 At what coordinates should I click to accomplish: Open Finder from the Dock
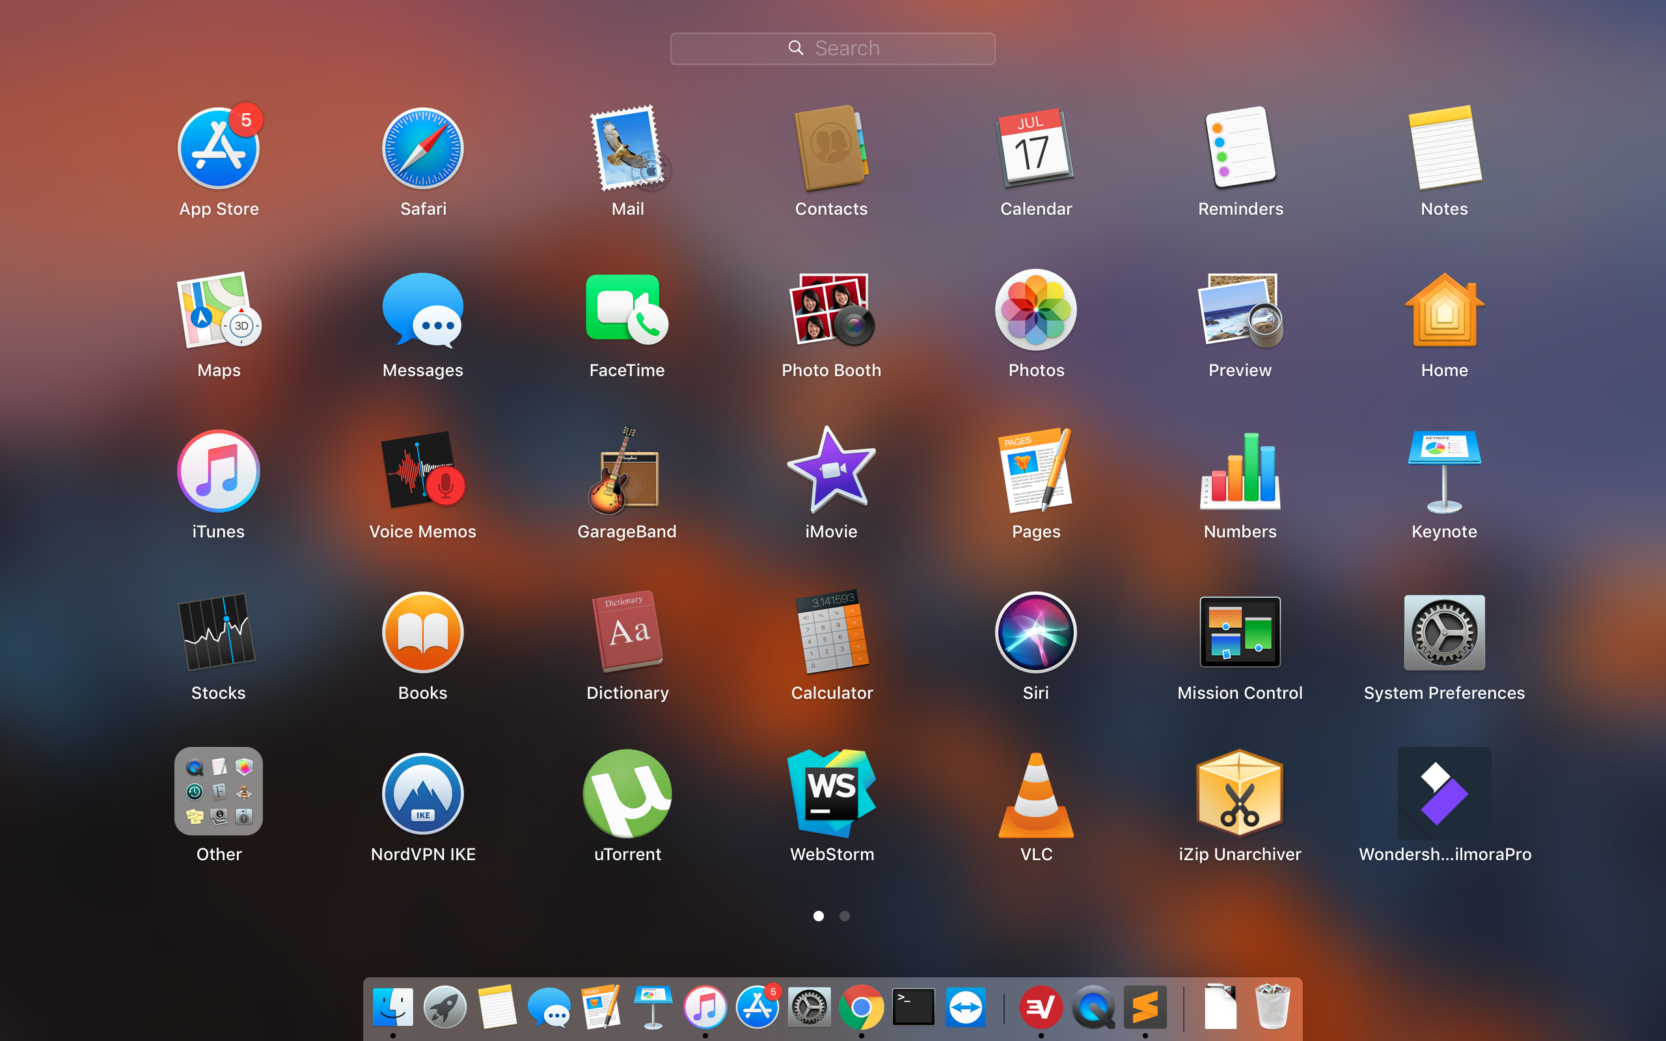pos(393,1007)
